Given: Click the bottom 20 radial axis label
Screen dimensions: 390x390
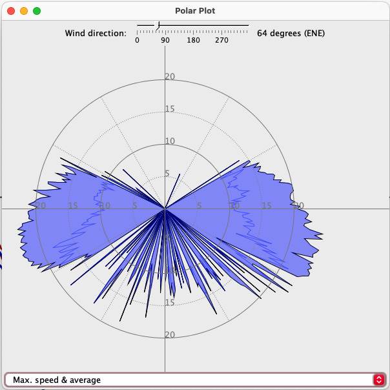Looking at the screenshot, I should [170, 334].
